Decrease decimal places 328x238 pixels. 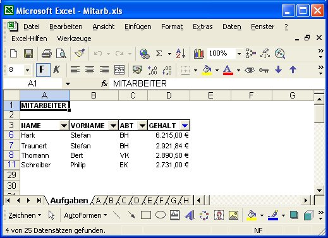[x=167, y=70]
